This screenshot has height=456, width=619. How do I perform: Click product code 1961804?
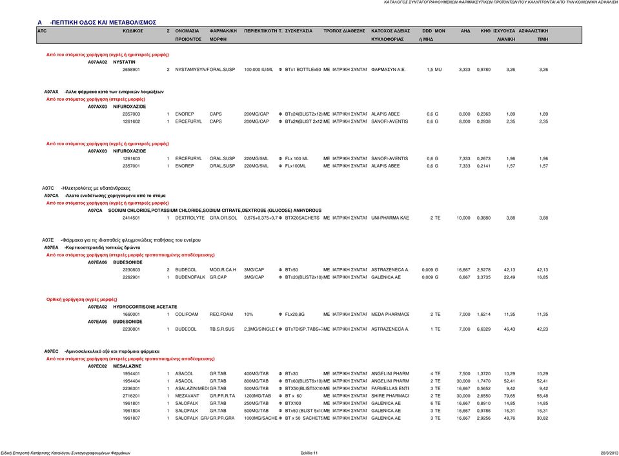tap(131, 411)
